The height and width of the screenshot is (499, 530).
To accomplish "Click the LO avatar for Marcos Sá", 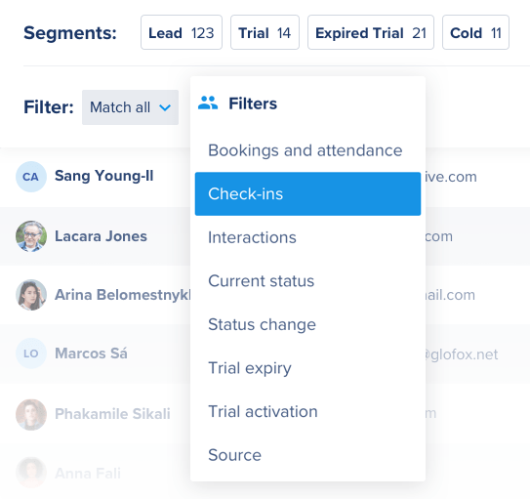I will 31,353.
